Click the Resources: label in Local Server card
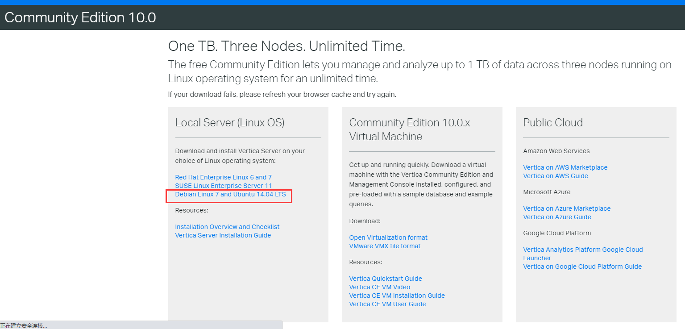The image size is (685, 329). 192,210
